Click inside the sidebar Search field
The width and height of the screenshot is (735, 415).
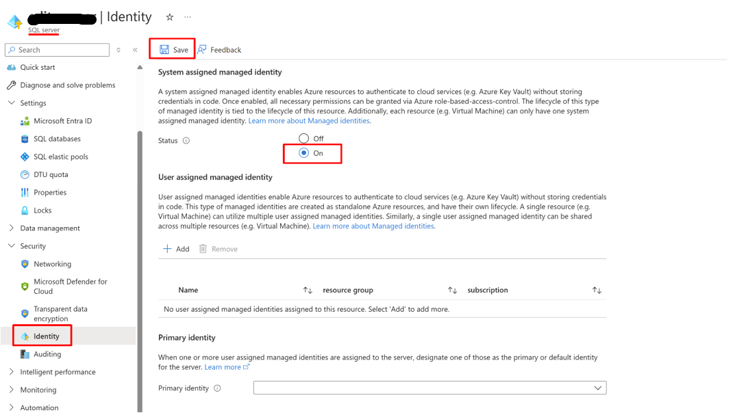56,49
